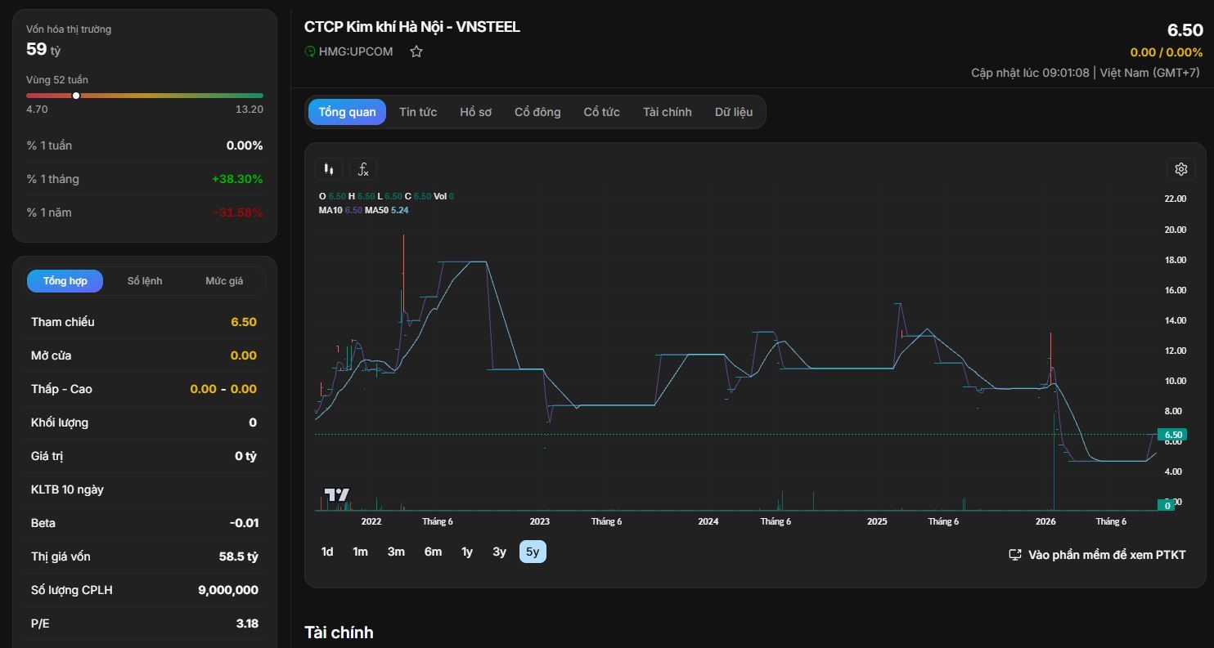Image resolution: width=1214 pixels, height=648 pixels.
Task: Set chart range to 3m
Action: pyautogui.click(x=396, y=552)
